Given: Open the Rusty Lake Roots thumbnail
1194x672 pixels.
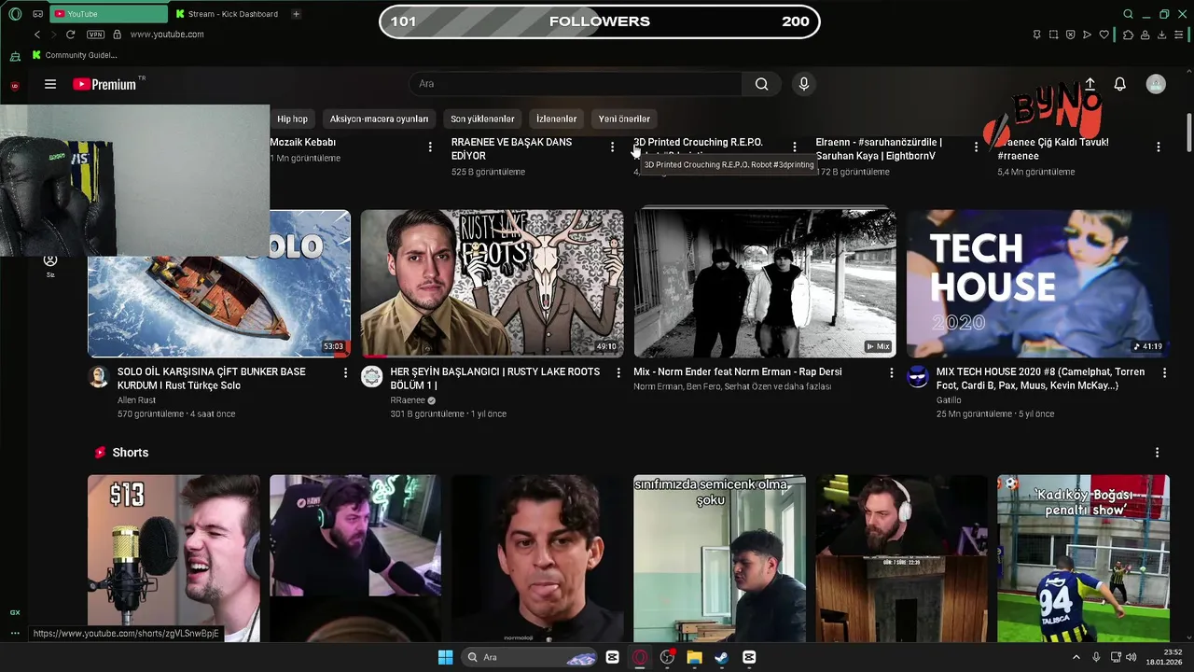Looking at the screenshot, I should 493,284.
